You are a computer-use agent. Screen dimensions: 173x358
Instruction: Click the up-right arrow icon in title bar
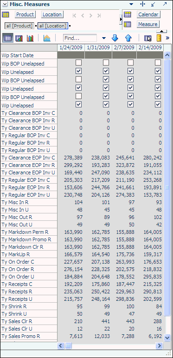(x=165, y=4)
